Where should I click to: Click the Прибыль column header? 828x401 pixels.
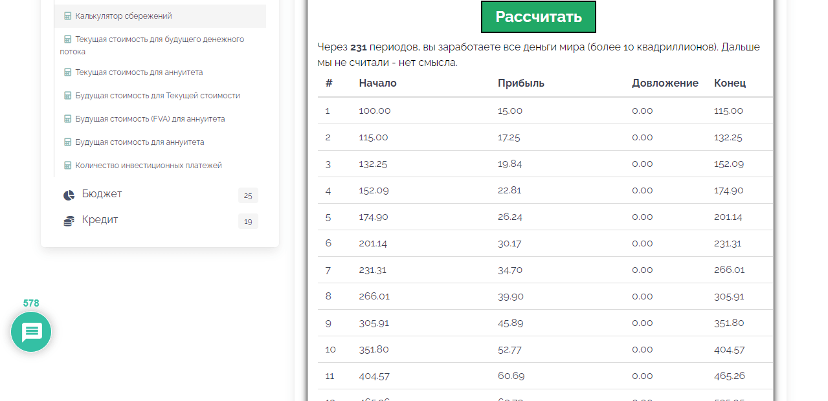pos(520,83)
